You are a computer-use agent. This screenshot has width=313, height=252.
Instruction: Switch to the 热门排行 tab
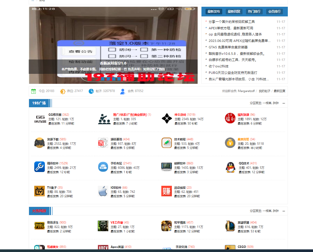(x=254, y=11)
